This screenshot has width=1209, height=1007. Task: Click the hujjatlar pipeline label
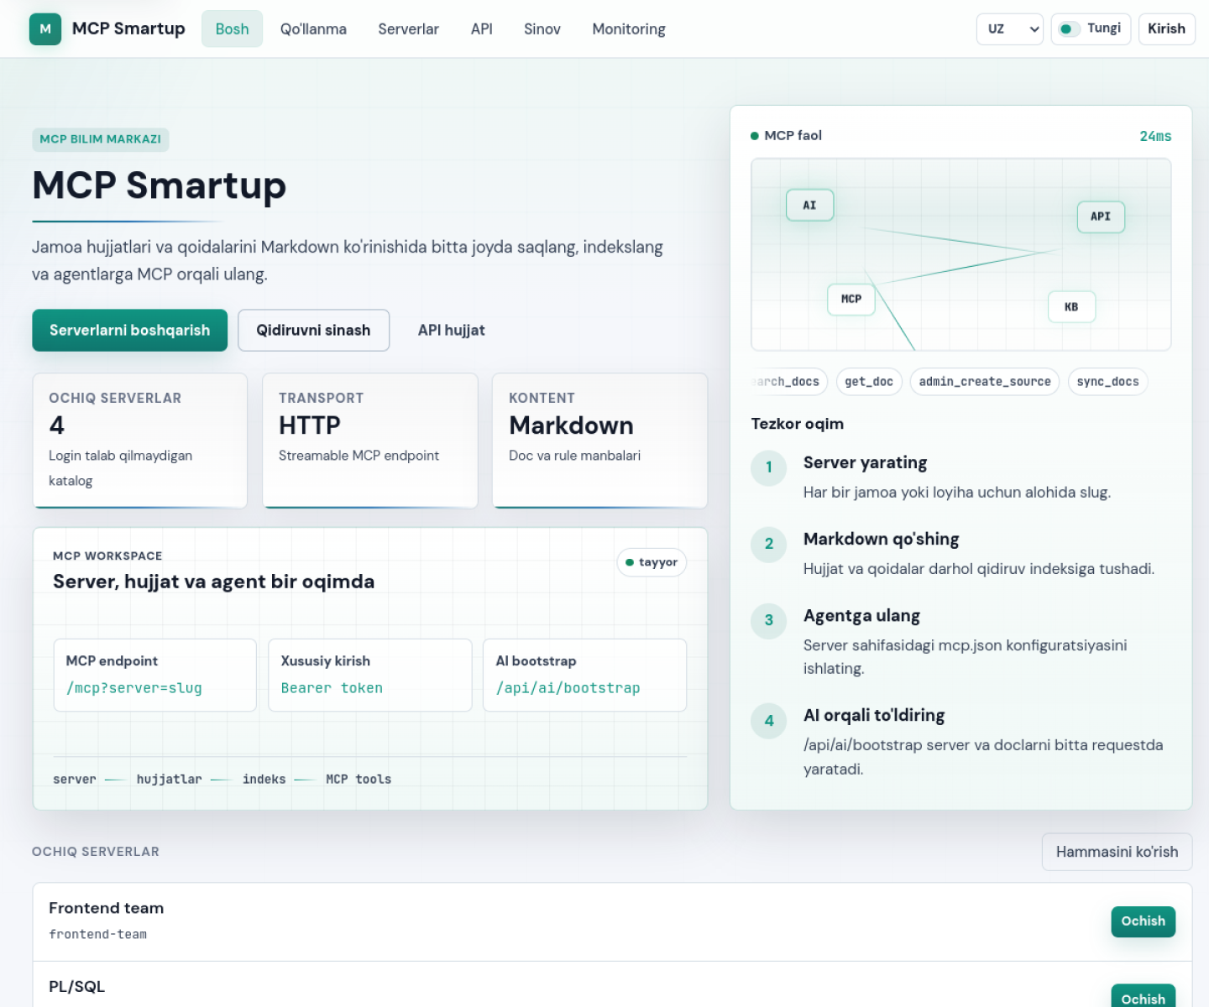[x=169, y=780]
